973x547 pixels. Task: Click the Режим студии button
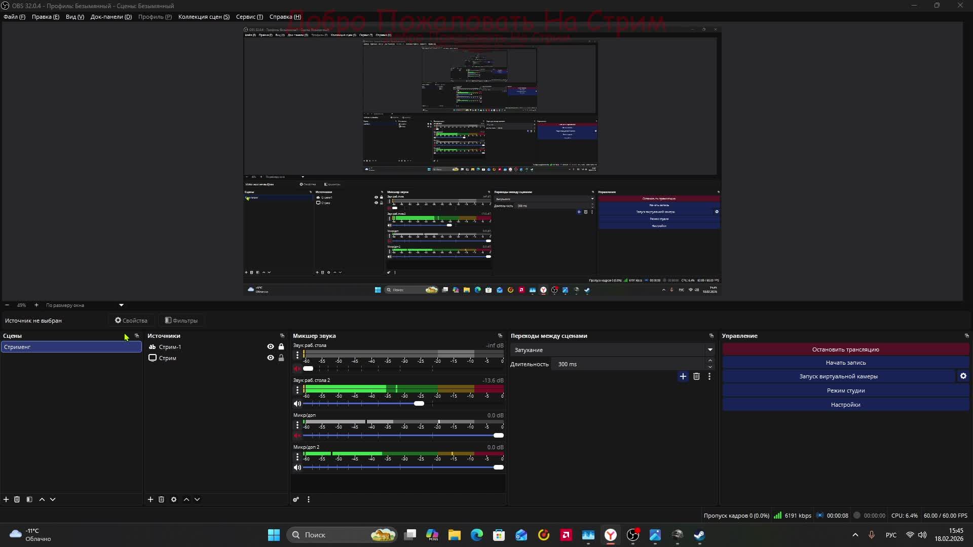(x=845, y=390)
